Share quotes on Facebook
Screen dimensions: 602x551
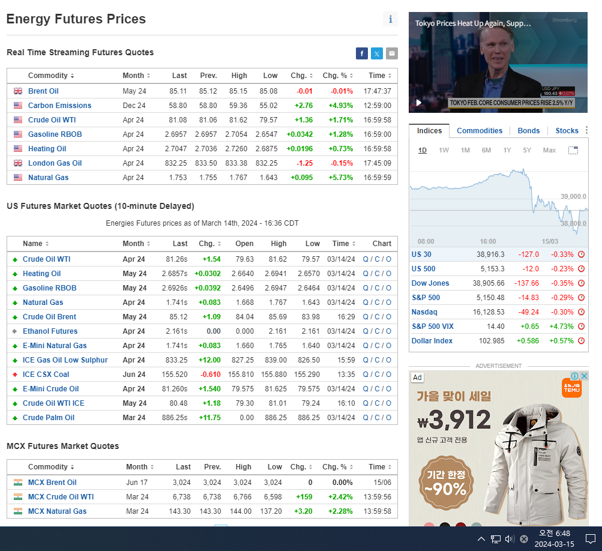[362, 53]
